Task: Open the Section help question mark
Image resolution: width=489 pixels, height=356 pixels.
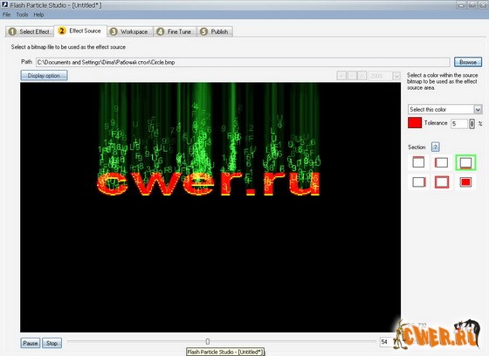Action: (x=436, y=147)
